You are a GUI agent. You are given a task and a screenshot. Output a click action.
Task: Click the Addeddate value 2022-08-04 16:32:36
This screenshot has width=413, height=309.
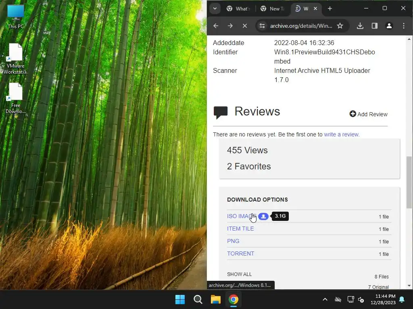pyautogui.click(x=304, y=43)
